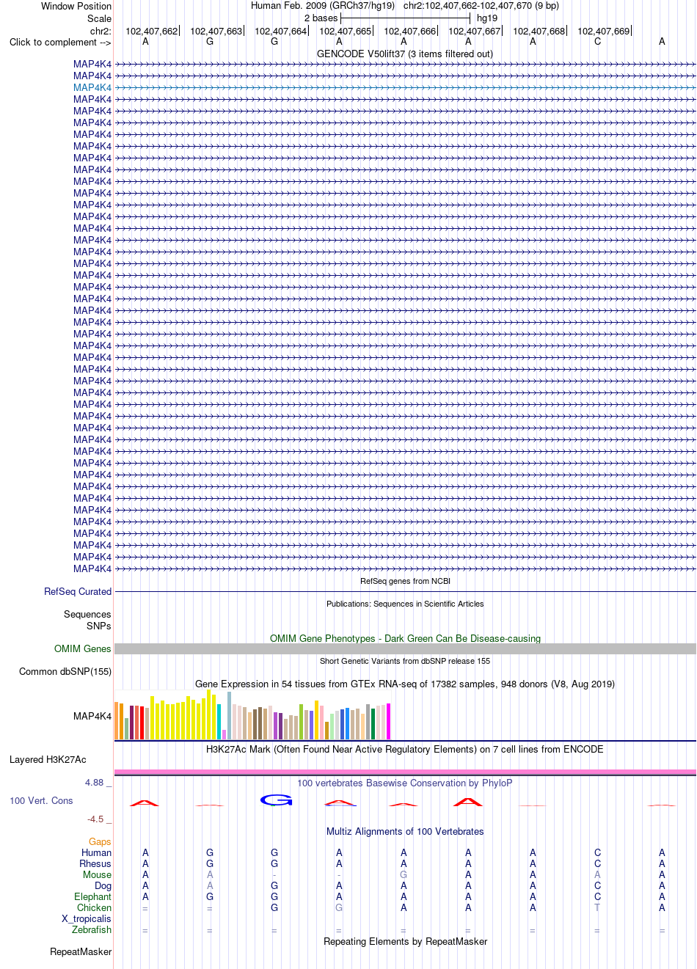Image resolution: width=697 pixels, height=969 pixels.
Task: Click the grey OMIM Genes track bar
Action: tap(405, 648)
